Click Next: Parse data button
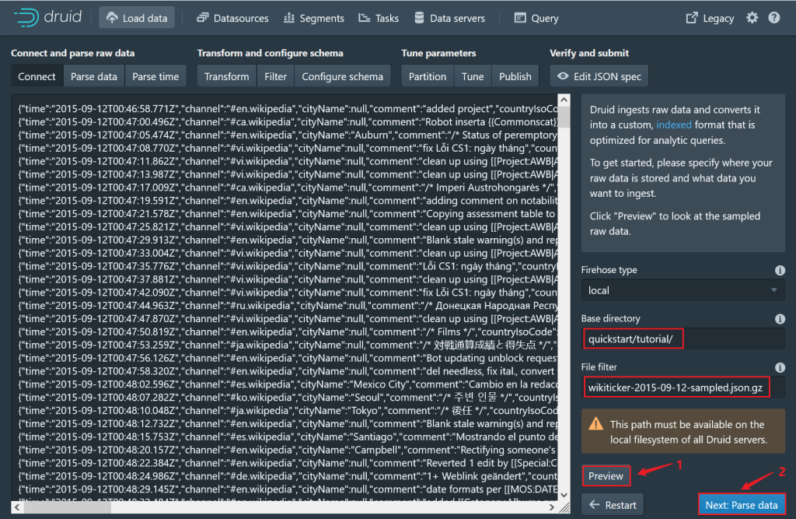Viewport: 796px width, 519px height. tap(742, 505)
